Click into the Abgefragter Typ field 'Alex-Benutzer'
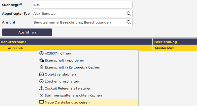The height and width of the screenshot is (106, 197). pos(78,13)
